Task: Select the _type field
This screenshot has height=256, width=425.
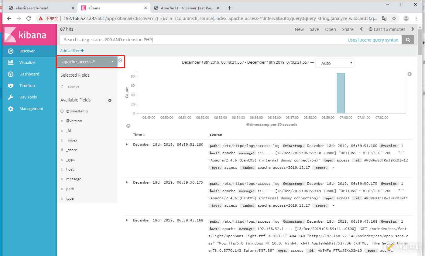Action: click(70, 160)
